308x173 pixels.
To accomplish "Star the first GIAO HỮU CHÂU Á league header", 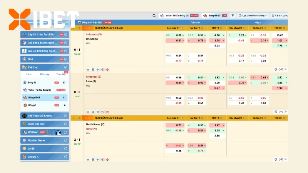I will tap(79, 28).
